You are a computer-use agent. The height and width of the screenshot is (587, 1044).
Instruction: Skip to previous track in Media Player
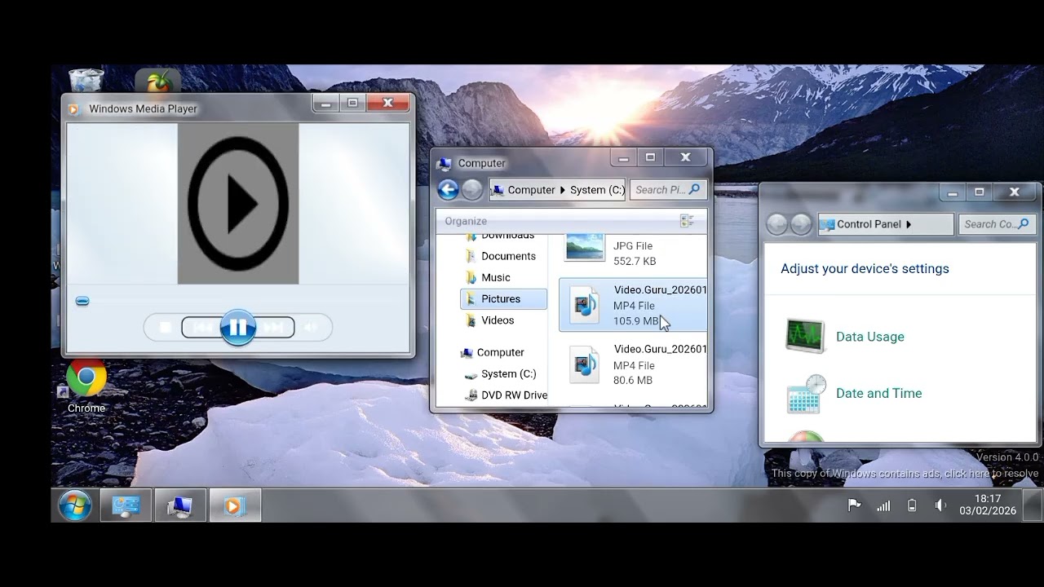tap(203, 327)
